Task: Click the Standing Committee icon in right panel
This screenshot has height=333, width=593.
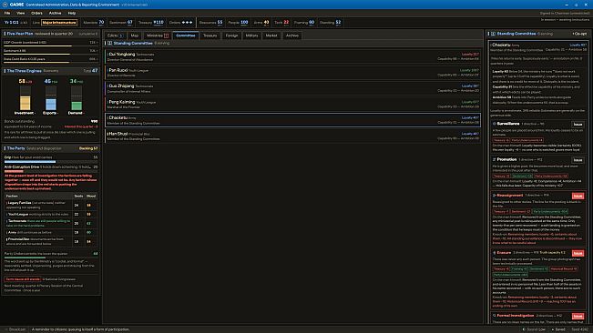Action: click(x=493, y=34)
